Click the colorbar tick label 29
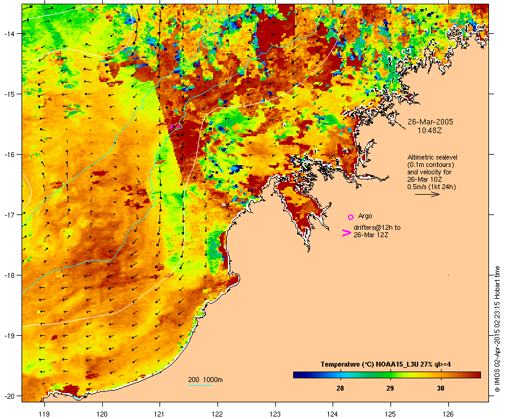Screen dimensions: 505x419 click(x=390, y=388)
